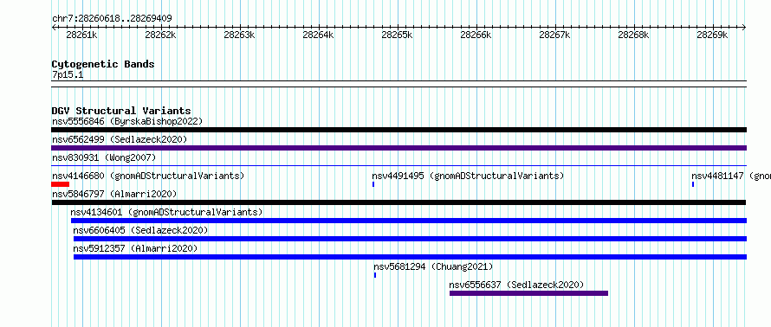Select the purple nsv6556637 variant bar

tap(528, 293)
